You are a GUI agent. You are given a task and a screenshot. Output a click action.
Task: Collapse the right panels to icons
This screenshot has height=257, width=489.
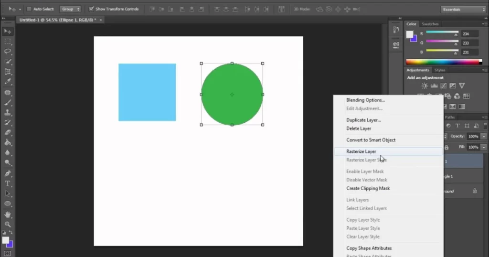coord(486,19)
